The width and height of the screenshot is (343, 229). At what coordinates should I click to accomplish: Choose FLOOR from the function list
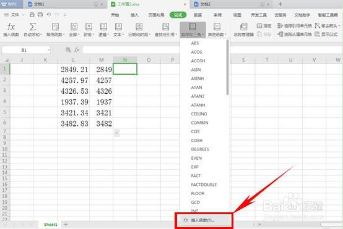(x=198, y=193)
